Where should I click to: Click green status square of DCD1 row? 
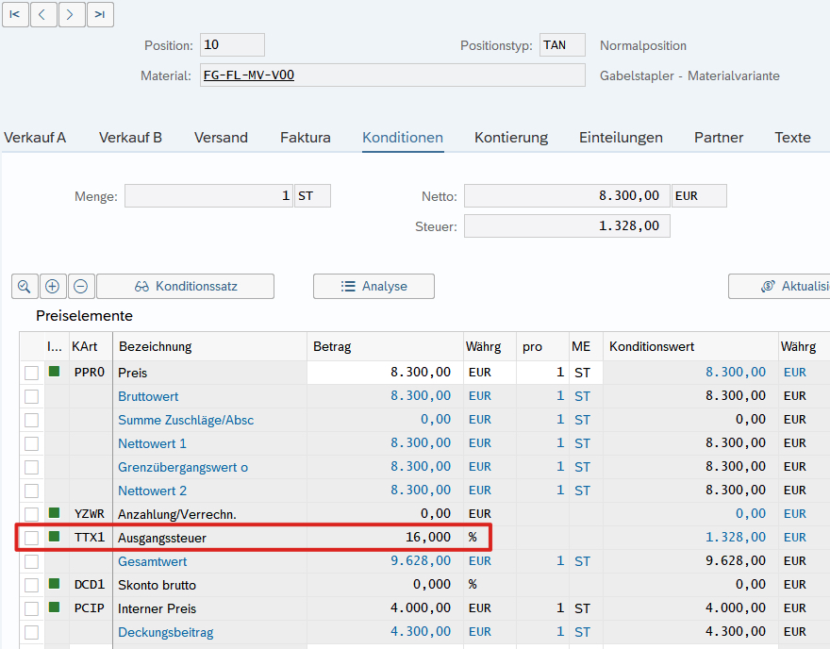pos(54,583)
